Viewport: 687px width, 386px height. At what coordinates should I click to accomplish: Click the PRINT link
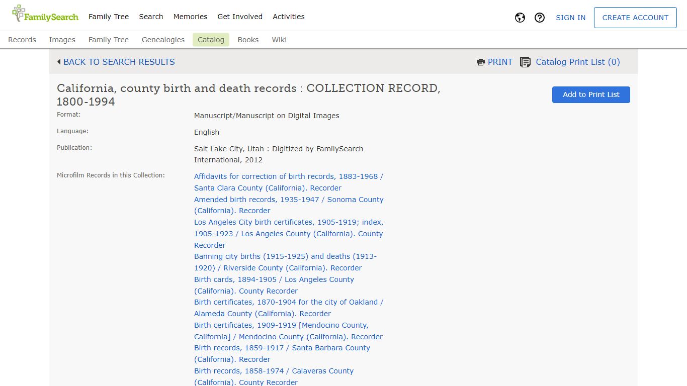[500, 62]
